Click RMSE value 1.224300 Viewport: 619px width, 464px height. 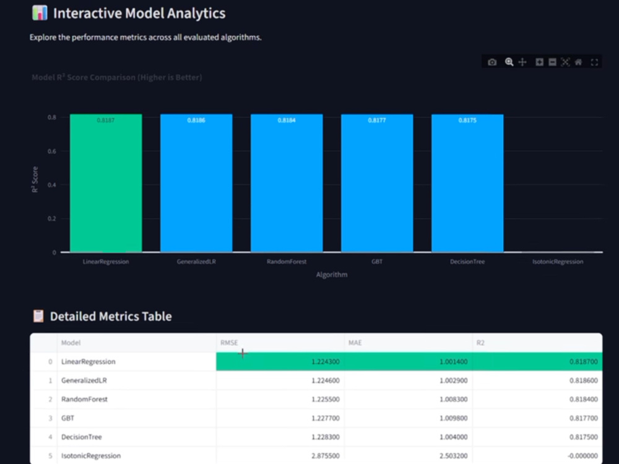280,361
